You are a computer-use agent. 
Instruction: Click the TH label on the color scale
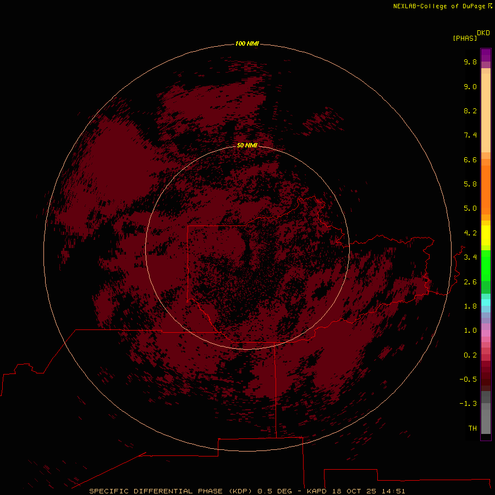pos(472,428)
